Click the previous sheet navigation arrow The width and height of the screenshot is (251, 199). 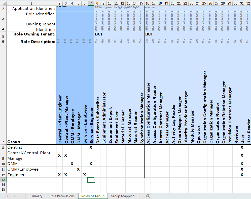(8, 196)
